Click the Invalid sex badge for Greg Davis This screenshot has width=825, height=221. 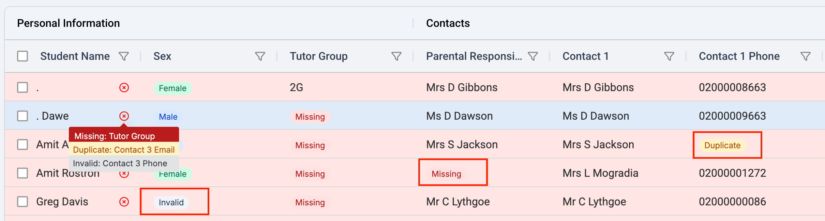pos(171,202)
